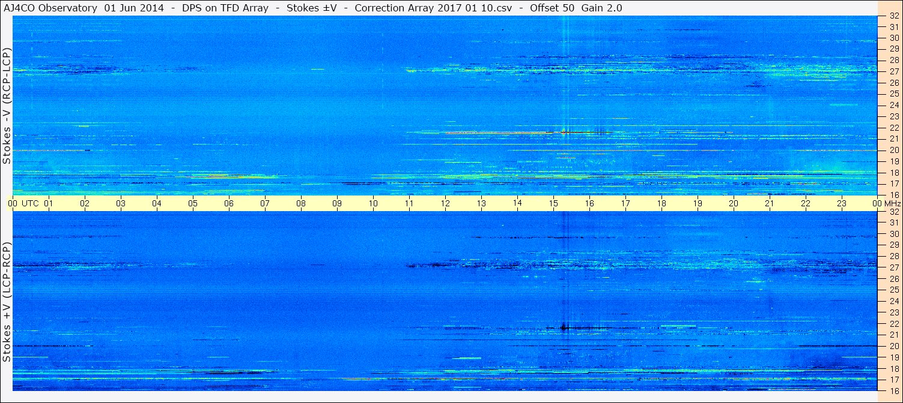Select hour 10 on the UTC time axis
Screen dimensions: 903x403
click(x=373, y=203)
